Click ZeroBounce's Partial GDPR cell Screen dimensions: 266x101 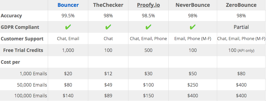[241, 27]
